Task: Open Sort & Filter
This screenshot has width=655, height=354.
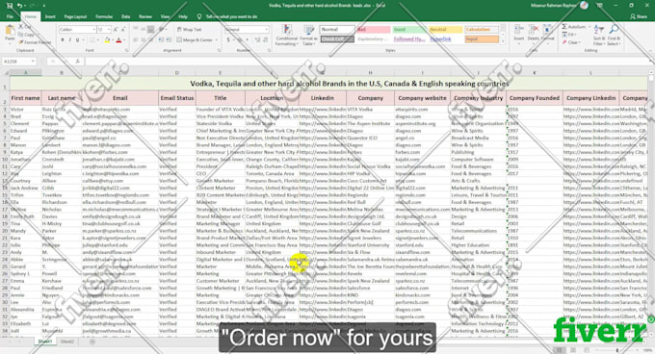Action: click(598, 35)
